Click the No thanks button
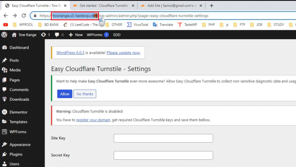 (85, 94)
